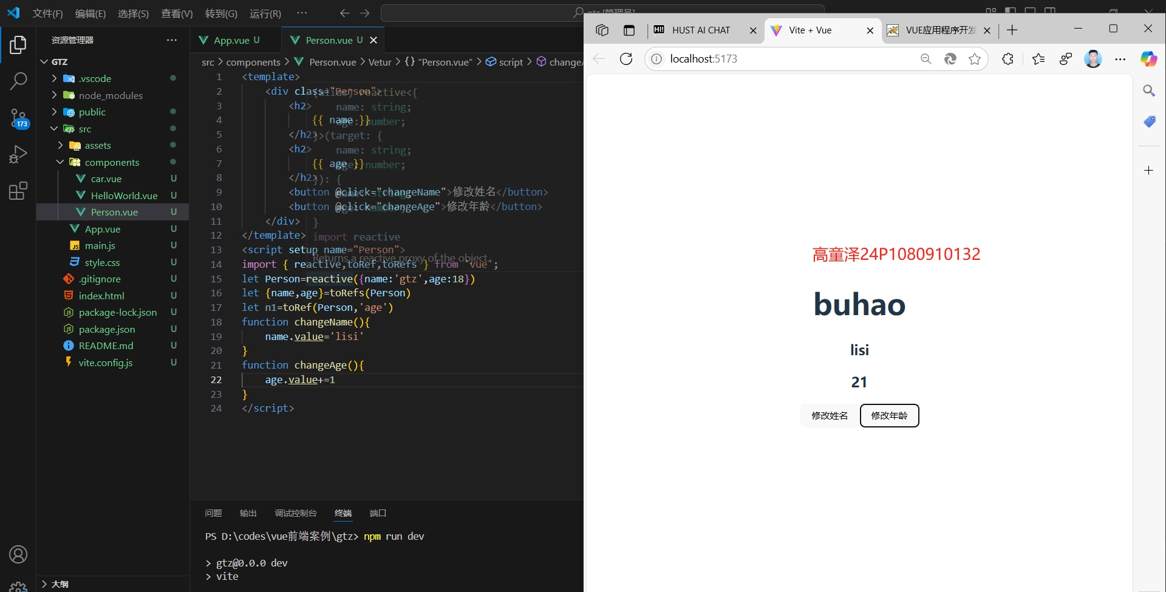
Task: Switch to the 端口 panel tab
Action: click(378, 513)
